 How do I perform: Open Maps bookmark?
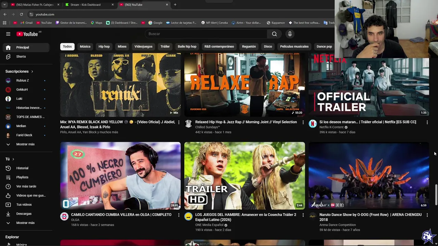pos(96,23)
